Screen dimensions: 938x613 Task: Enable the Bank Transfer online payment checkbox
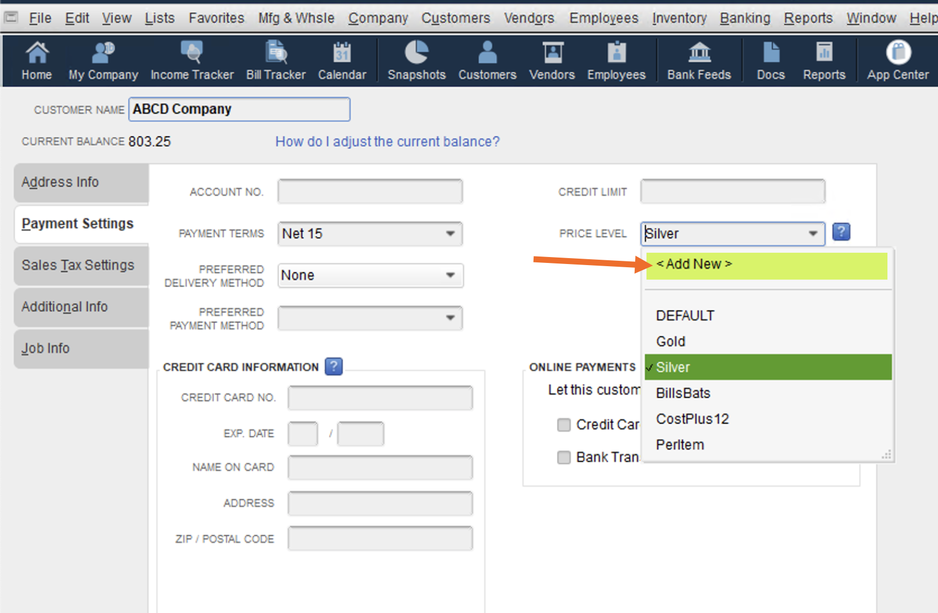coord(564,458)
